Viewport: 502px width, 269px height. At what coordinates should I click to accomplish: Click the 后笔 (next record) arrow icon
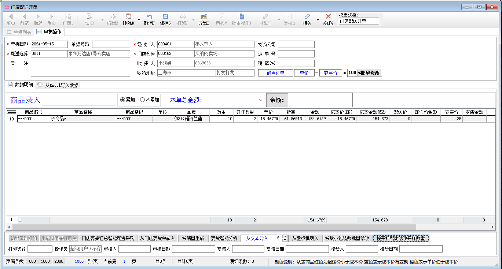38,16
